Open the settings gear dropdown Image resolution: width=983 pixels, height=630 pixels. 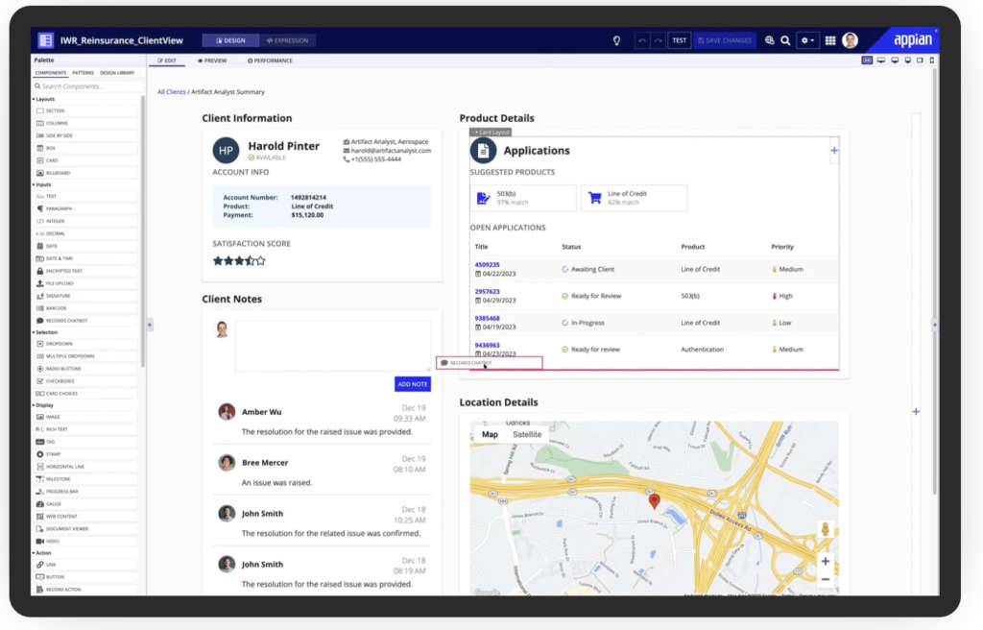[806, 40]
